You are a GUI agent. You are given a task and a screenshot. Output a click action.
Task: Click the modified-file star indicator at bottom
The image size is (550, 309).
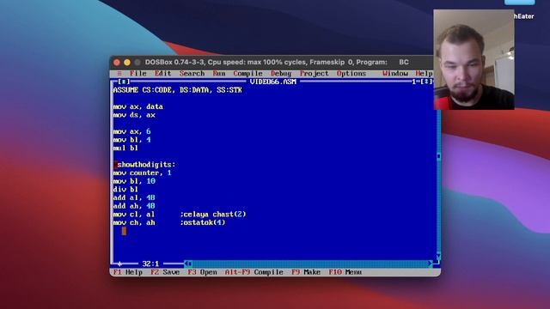tap(119, 264)
